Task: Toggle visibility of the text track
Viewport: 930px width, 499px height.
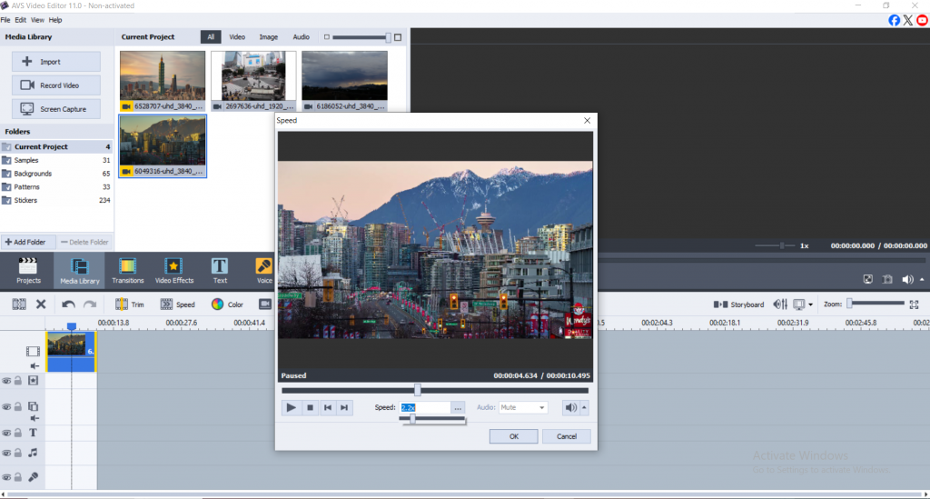Action: (6, 433)
